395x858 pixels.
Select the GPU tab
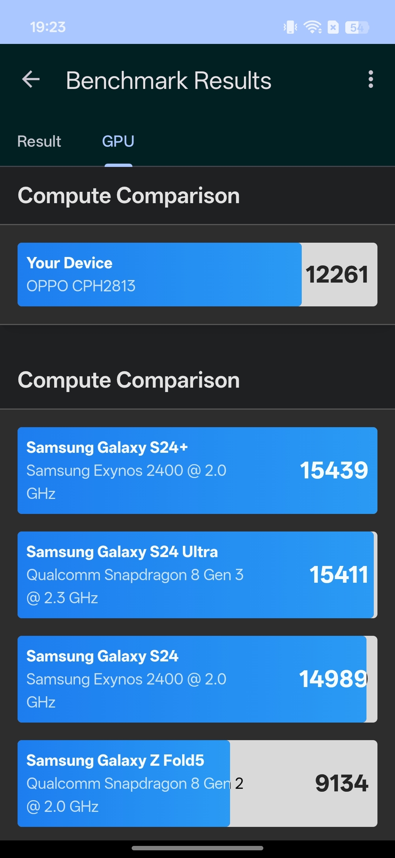coord(118,142)
